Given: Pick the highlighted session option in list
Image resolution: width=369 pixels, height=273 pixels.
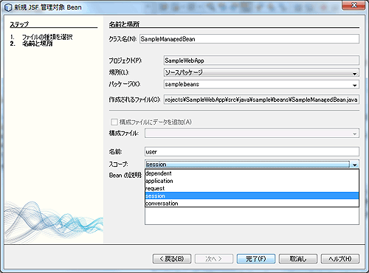Looking at the screenshot, I should (252, 196).
